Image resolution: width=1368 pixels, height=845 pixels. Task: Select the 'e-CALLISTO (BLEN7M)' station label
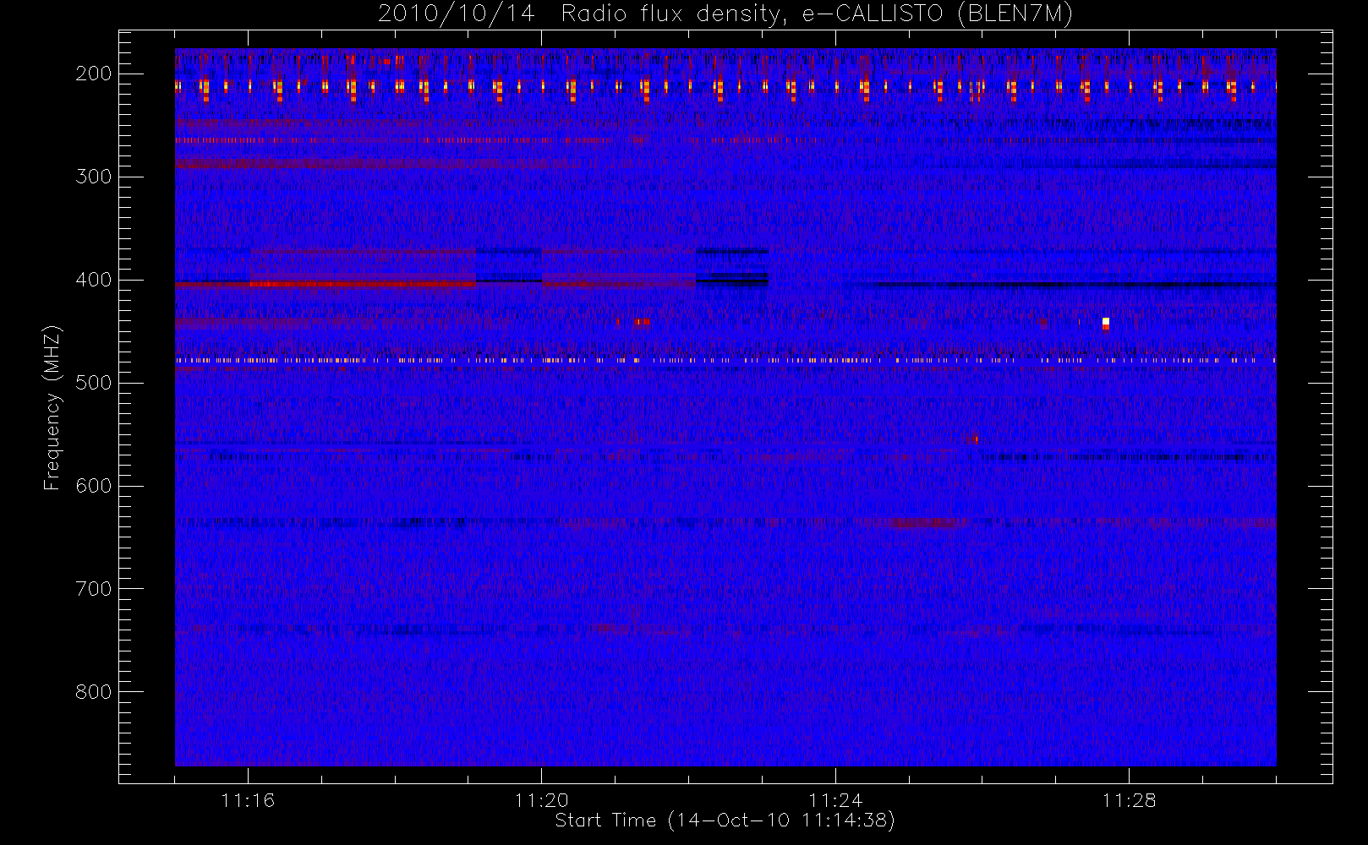tap(937, 14)
